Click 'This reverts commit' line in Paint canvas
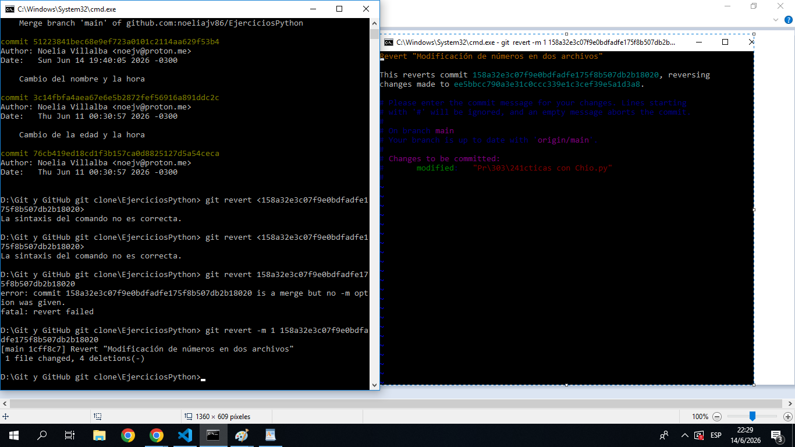The height and width of the screenshot is (447, 795). click(545, 75)
